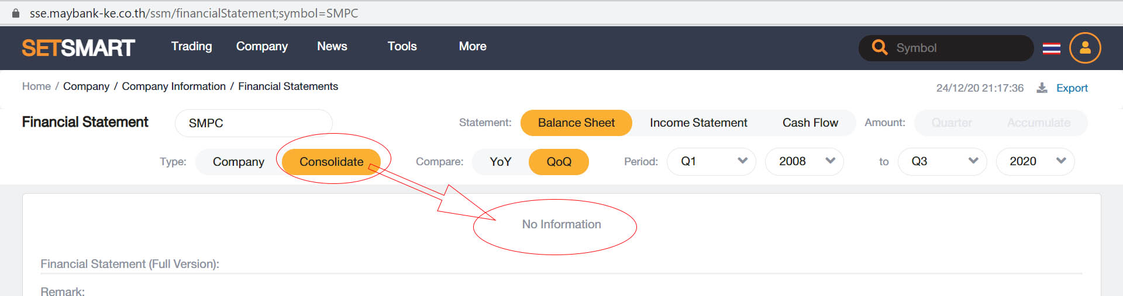Viewport: 1123px width, 296px height.
Task: Switch language via the Thai flag icon
Action: [1051, 48]
